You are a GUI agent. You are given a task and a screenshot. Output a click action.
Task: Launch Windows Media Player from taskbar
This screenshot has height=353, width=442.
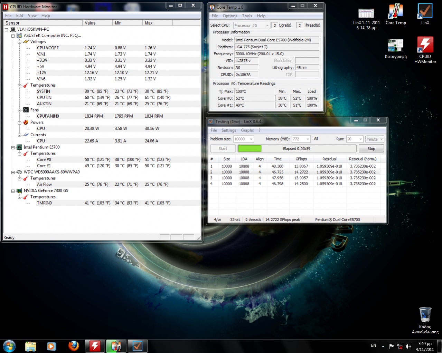pos(52,346)
